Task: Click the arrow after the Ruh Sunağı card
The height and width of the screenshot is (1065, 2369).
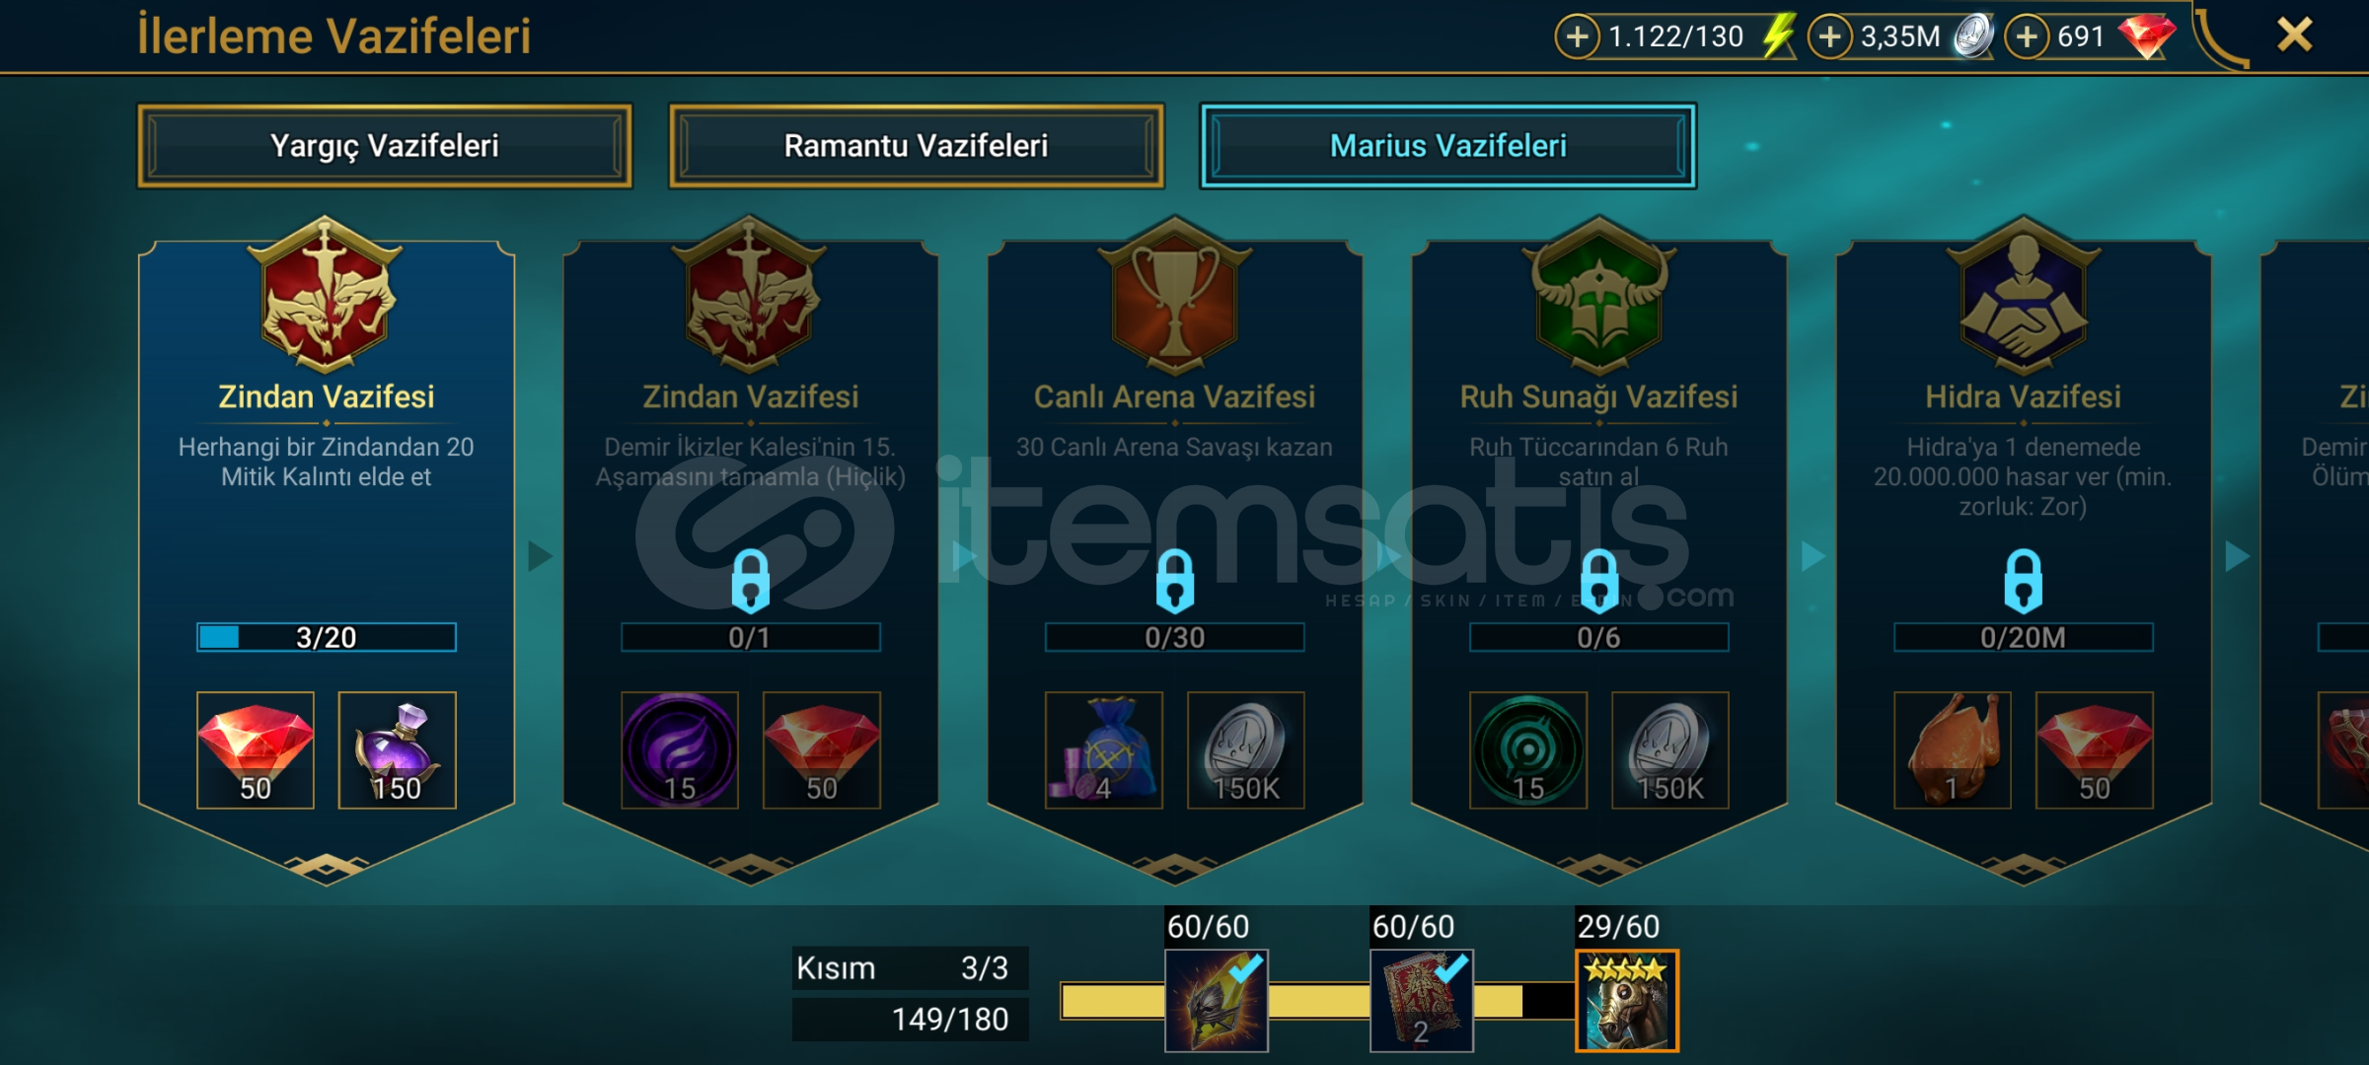Action: [1813, 556]
